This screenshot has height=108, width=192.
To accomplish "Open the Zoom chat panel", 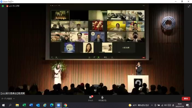I will point(91,98).
